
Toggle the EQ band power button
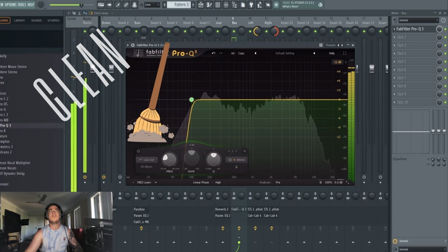(139, 151)
